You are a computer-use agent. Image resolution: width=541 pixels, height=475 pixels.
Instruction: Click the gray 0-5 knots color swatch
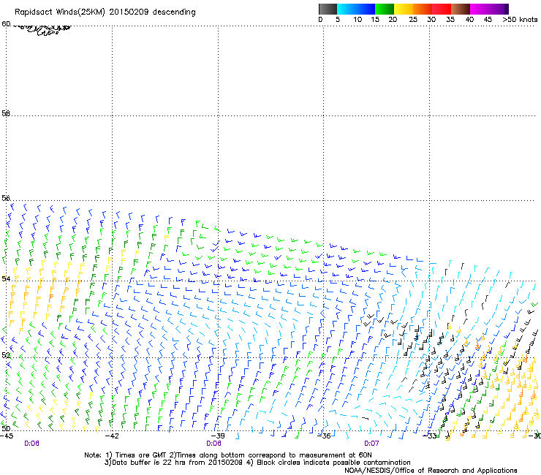click(x=328, y=9)
